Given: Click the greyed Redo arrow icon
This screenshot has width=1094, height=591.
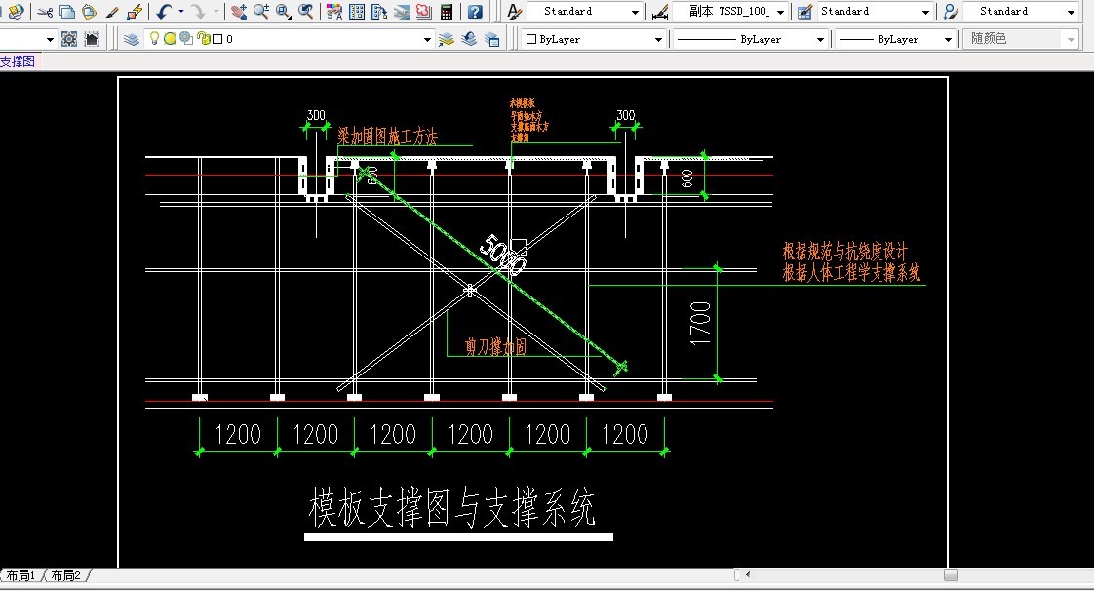Looking at the screenshot, I should [199, 12].
